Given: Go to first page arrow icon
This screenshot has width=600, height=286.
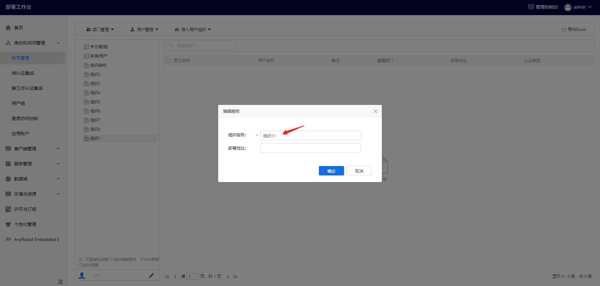Looking at the screenshot, I should 167,277.
